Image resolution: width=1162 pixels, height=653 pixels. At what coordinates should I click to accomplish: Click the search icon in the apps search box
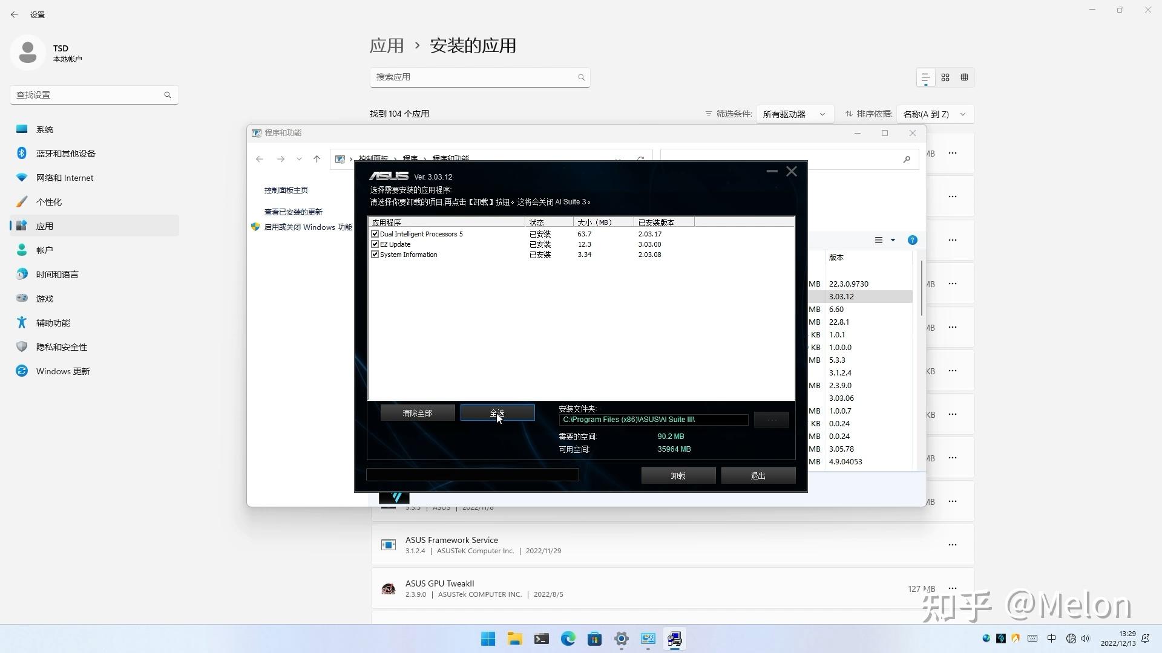point(581,77)
